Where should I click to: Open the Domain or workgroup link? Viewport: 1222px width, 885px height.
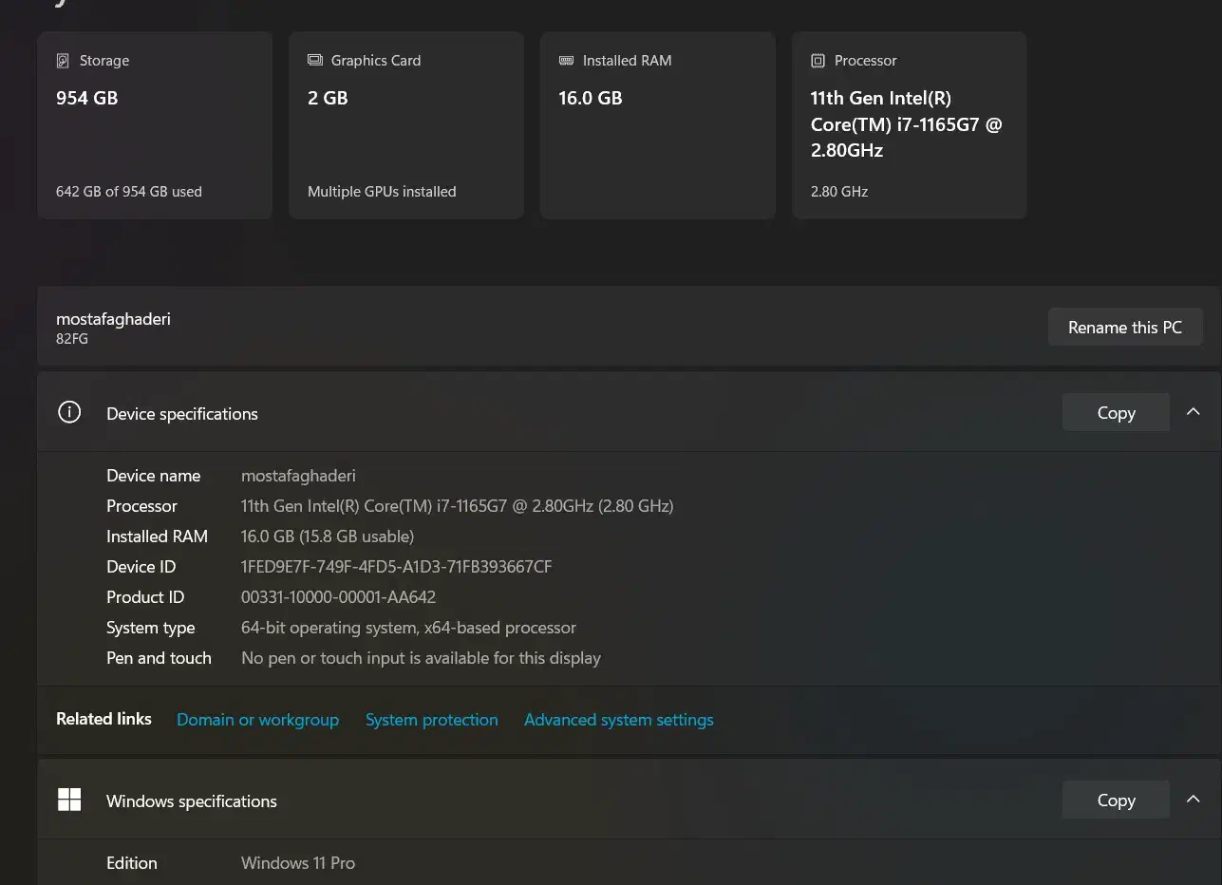(257, 720)
